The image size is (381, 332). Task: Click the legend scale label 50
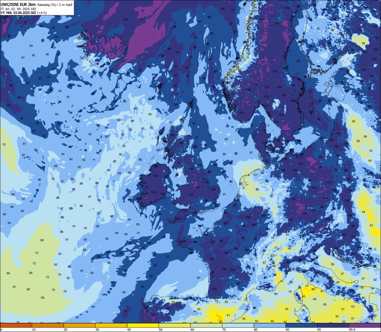(x=160, y=330)
